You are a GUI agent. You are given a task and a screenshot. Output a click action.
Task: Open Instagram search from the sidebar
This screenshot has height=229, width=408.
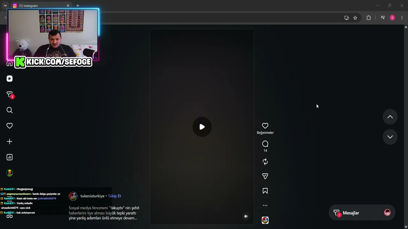click(10, 110)
